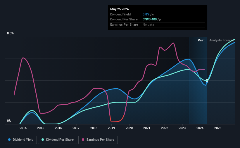Toggle the Dividend Yield legend series
The width and height of the screenshot is (240, 148).
pos(21,140)
